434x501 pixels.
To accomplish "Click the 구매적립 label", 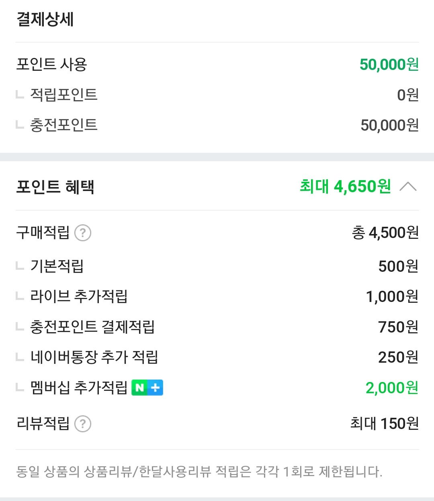I will click(x=43, y=233).
